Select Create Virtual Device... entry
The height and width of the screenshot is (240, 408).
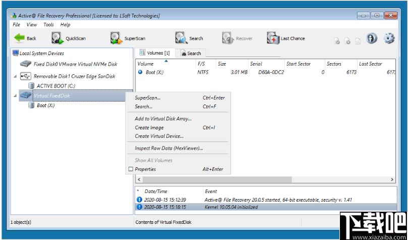tap(178, 136)
